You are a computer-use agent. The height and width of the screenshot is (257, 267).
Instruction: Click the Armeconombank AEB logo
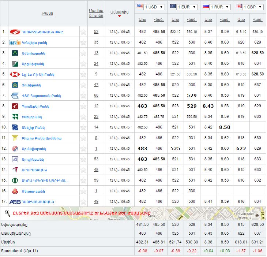click(15, 202)
